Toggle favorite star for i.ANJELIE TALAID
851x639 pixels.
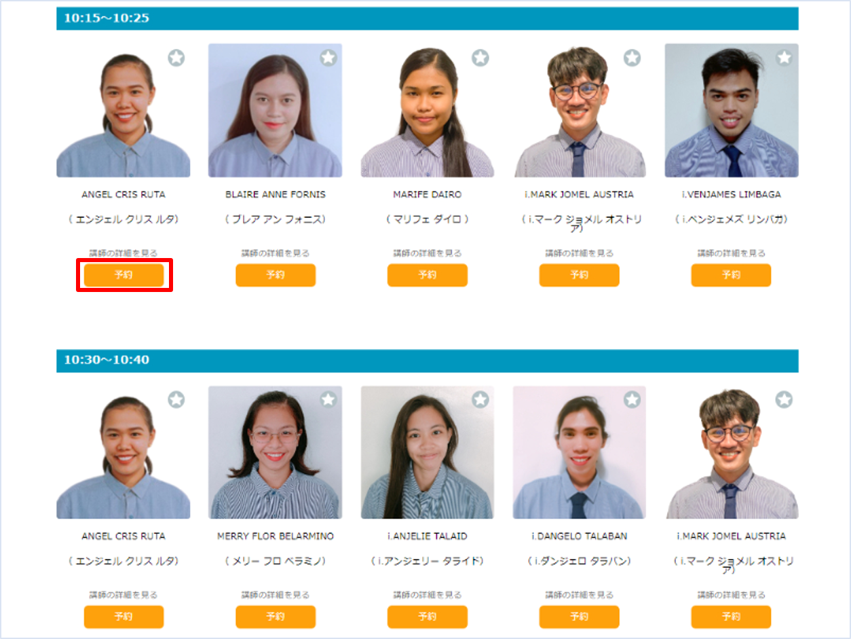click(480, 399)
